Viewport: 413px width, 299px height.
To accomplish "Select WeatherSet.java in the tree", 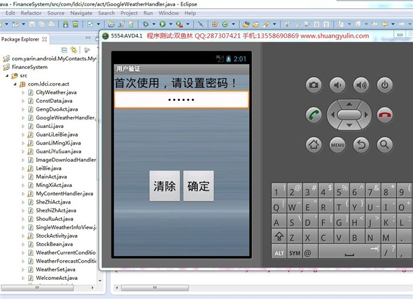I will click(x=55, y=269).
